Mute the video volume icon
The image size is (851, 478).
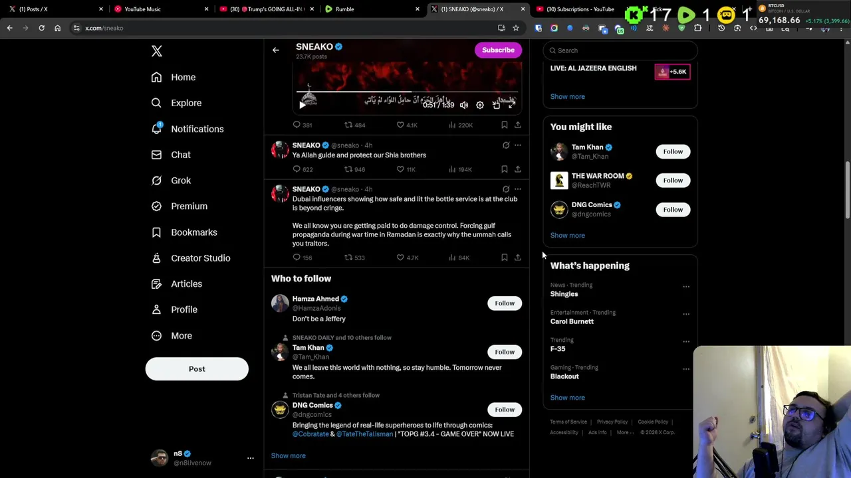coord(464,105)
